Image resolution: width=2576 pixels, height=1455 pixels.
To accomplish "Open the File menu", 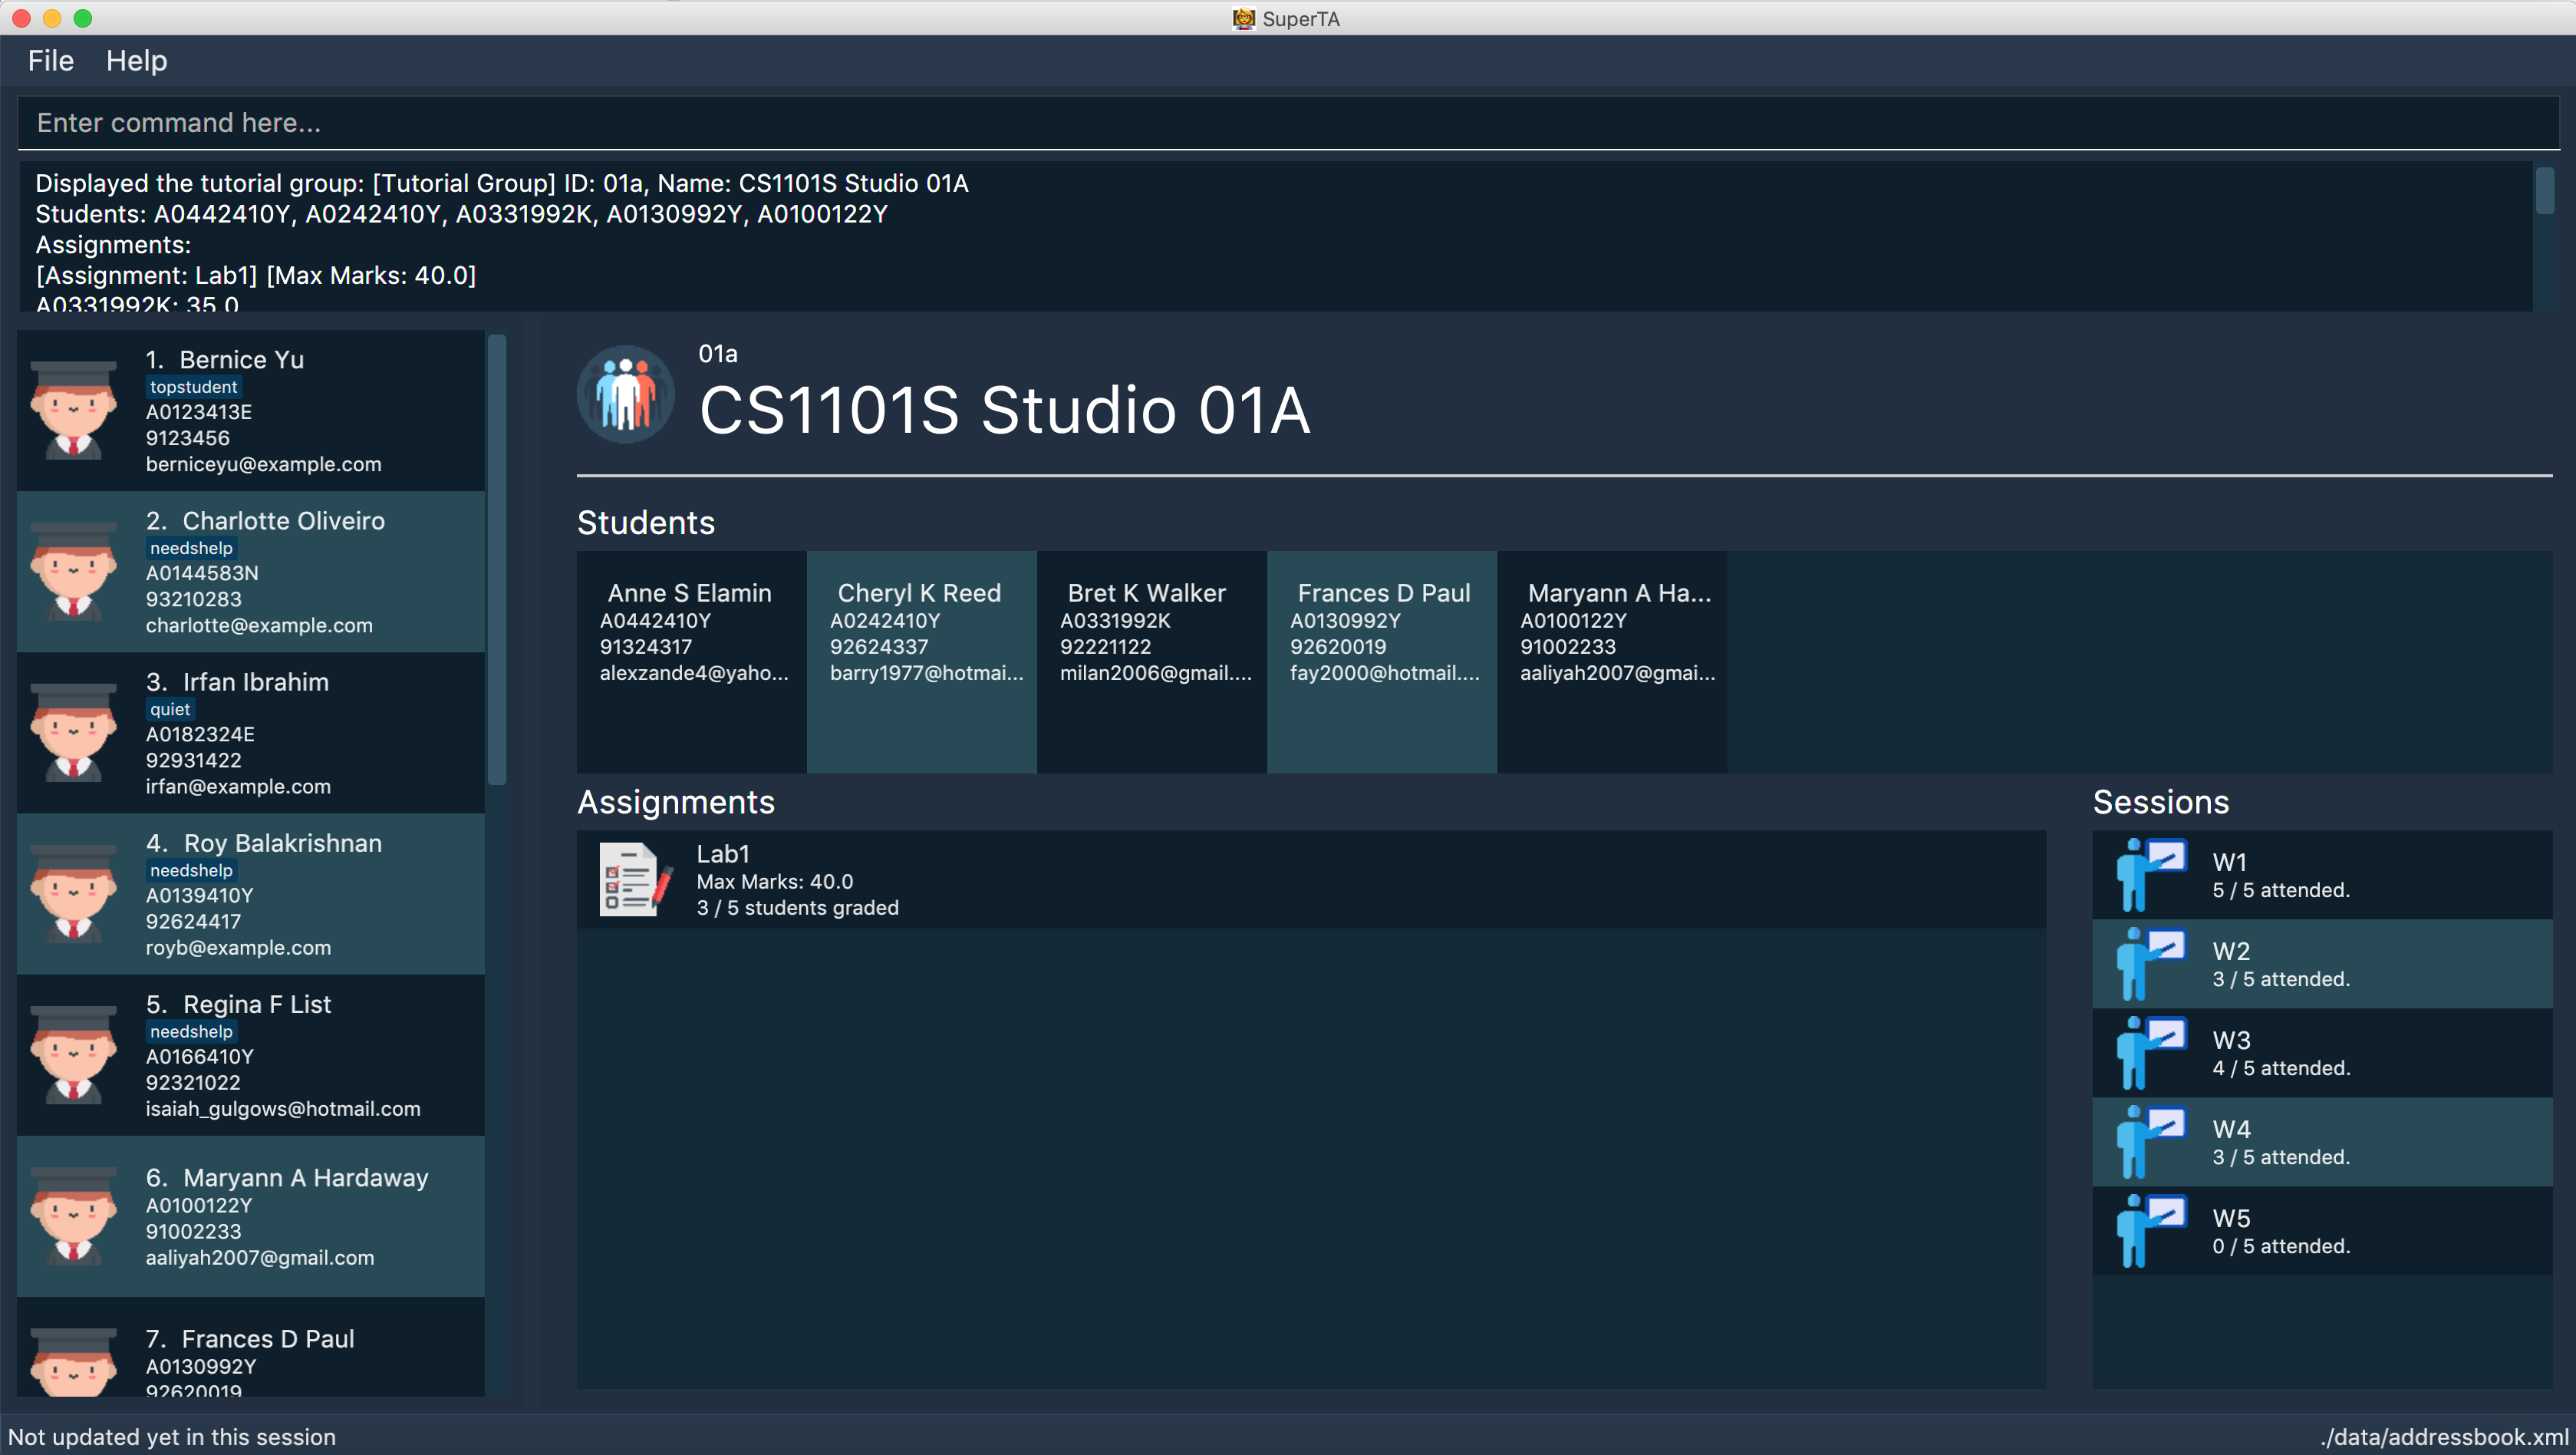I will (50, 61).
